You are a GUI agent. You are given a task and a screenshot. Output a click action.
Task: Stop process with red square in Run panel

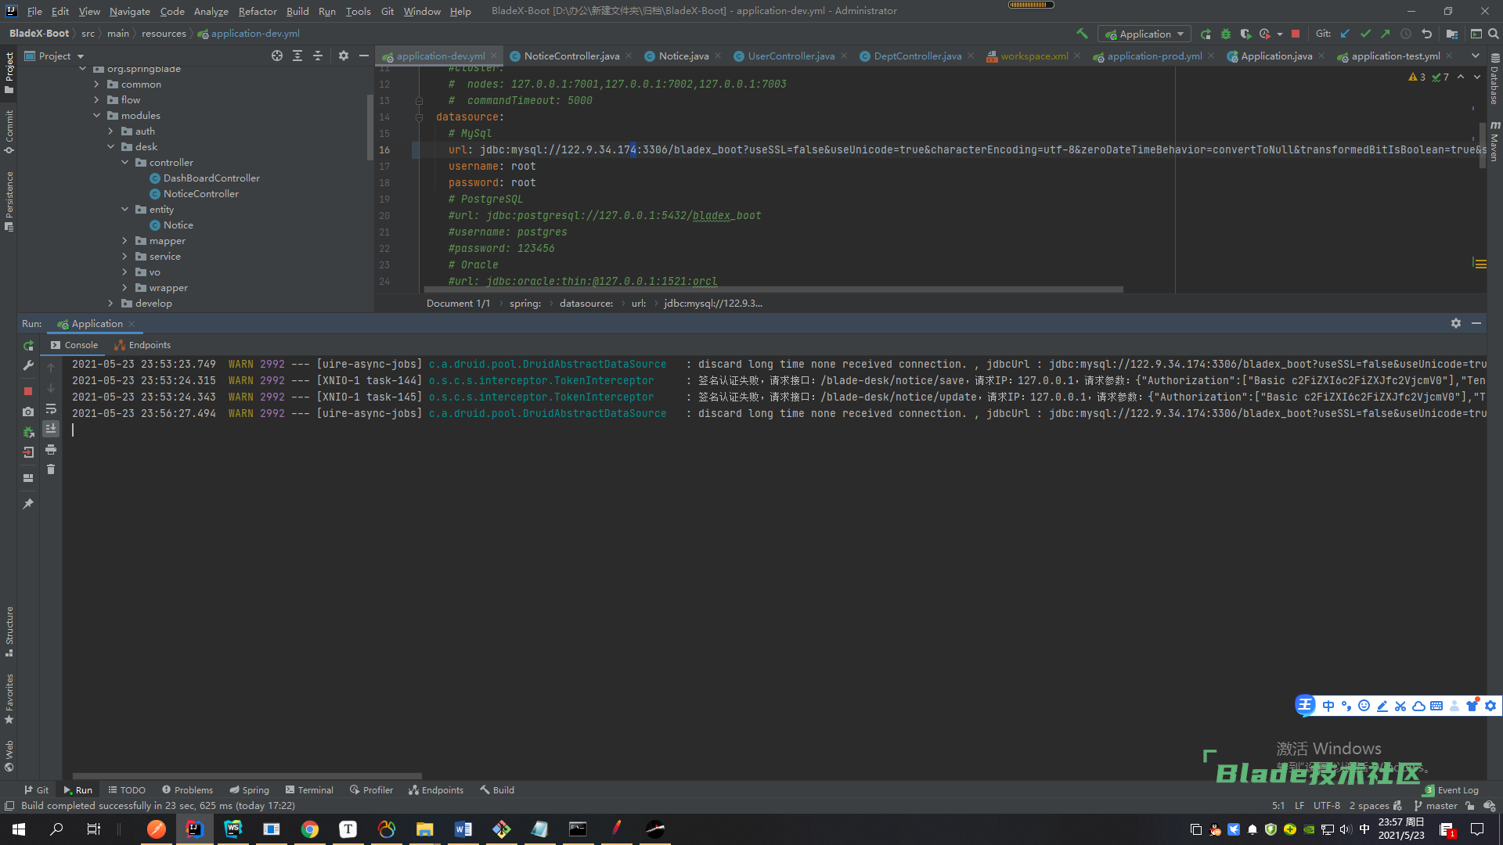pyautogui.click(x=28, y=390)
